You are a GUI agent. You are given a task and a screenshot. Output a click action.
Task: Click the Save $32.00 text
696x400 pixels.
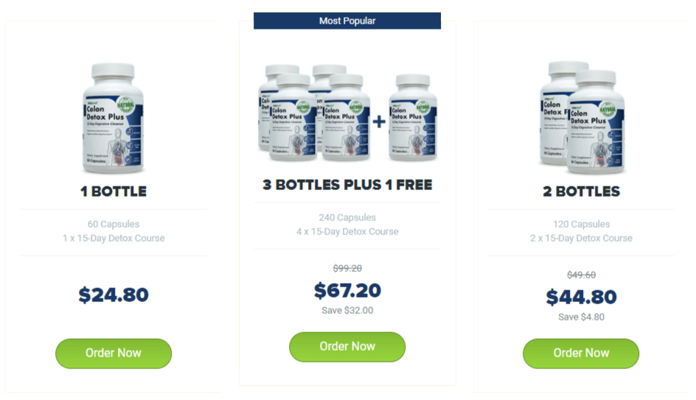tap(347, 310)
